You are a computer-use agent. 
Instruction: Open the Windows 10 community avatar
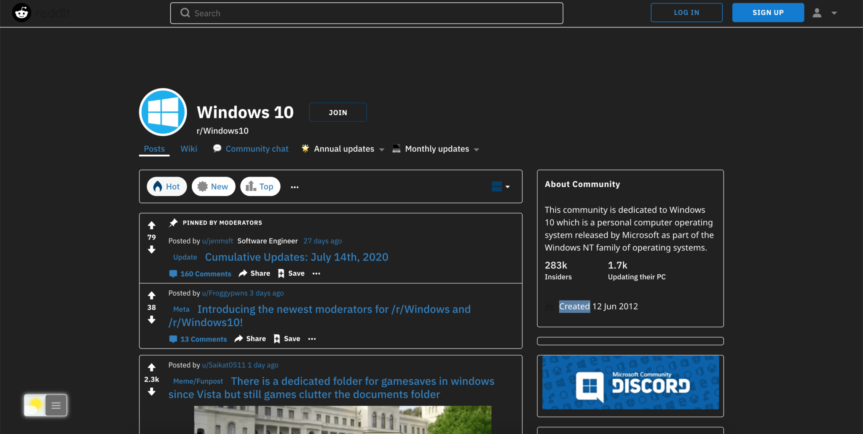point(163,112)
